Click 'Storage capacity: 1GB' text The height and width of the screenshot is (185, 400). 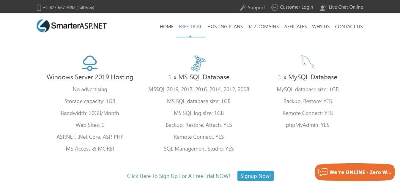(90, 101)
